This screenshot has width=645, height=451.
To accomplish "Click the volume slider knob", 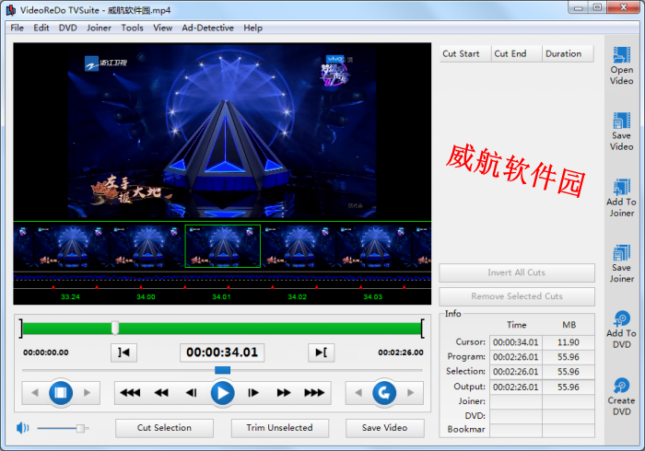I will (x=81, y=428).
